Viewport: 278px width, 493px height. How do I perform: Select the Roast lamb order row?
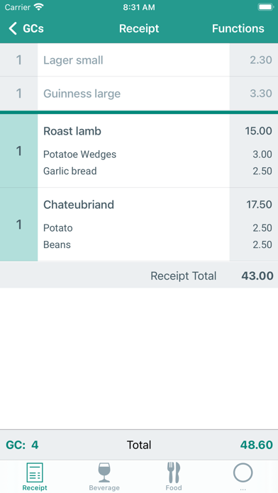[x=139, y=151]
